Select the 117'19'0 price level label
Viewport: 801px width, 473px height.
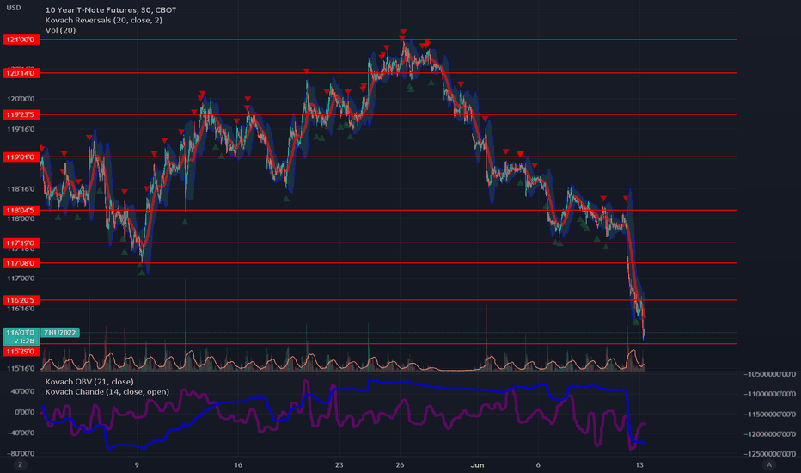21,243
